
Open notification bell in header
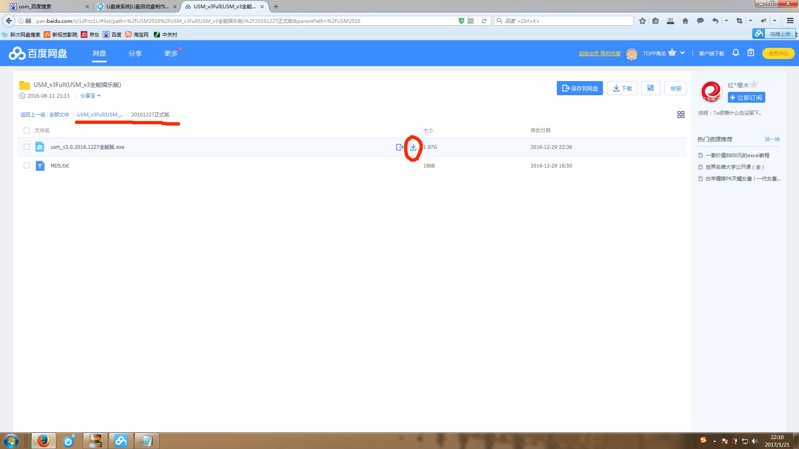pos(736,53)
